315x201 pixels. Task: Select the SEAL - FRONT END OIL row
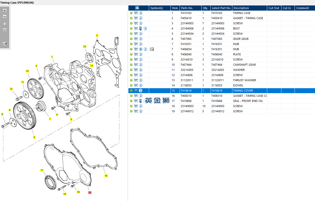(248, 101)
